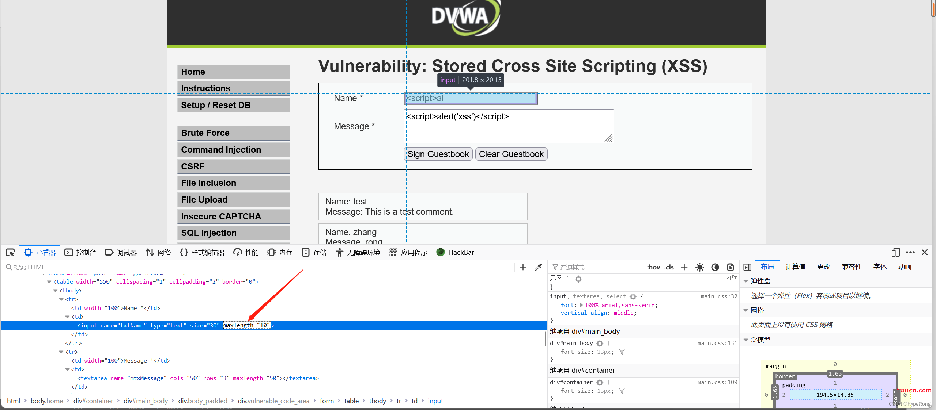Collapse the Box Model (盒模型) section

coord(746,340)
